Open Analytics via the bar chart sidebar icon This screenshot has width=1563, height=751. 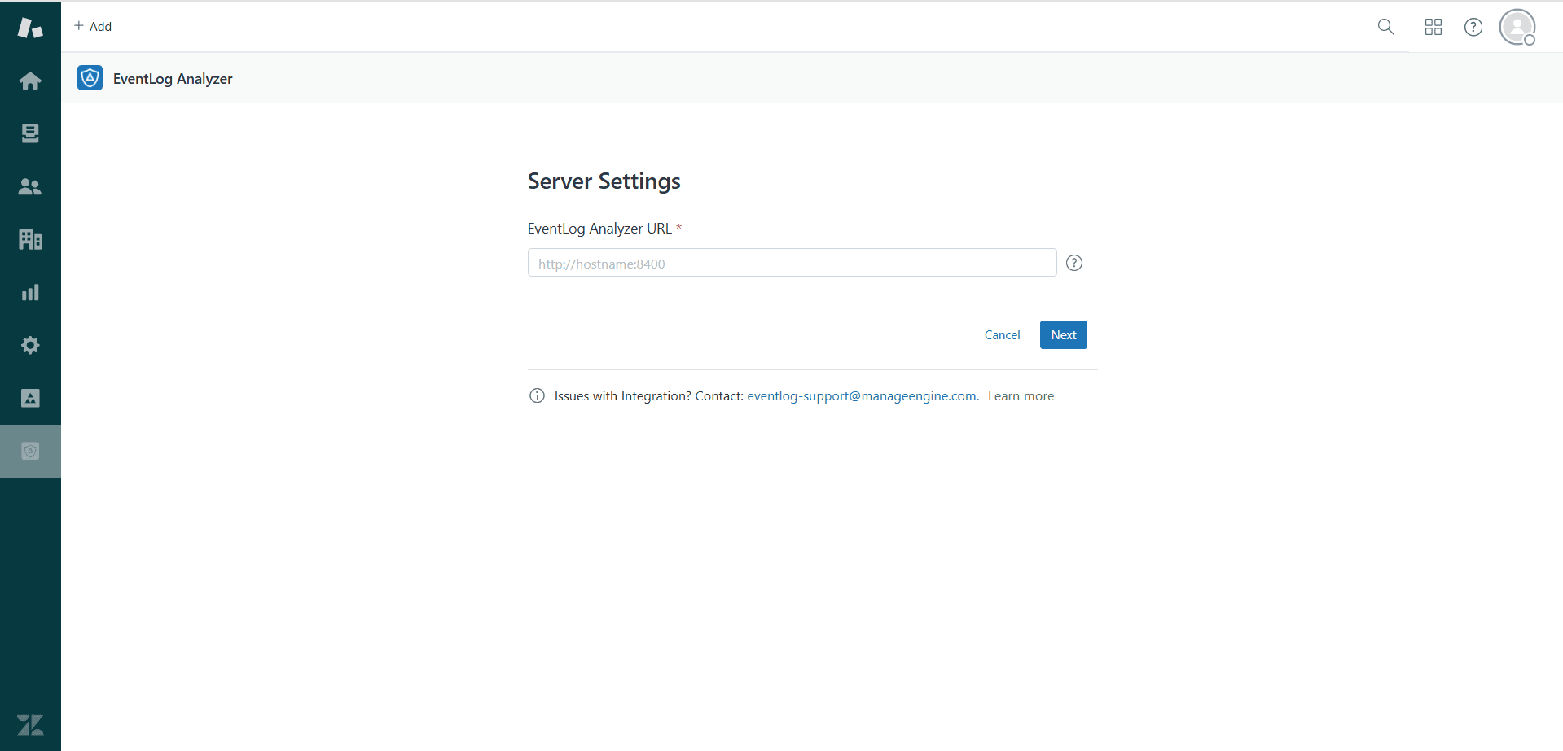[30, 292]
